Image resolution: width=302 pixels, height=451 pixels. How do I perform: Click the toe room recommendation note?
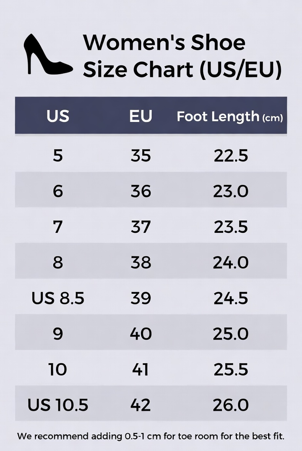click(x=151, y=436)
